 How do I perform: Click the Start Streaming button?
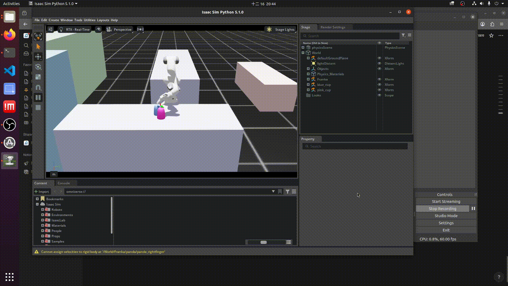coord(446,201)
